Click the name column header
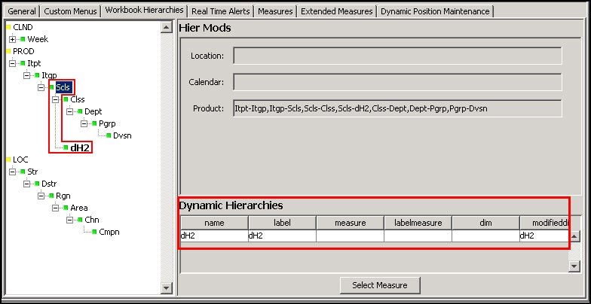This screenshot has height=304, width=591. tap(214, 223)
